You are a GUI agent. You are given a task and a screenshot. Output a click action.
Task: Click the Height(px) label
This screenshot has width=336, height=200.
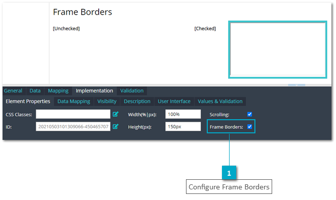click(140, 127)
